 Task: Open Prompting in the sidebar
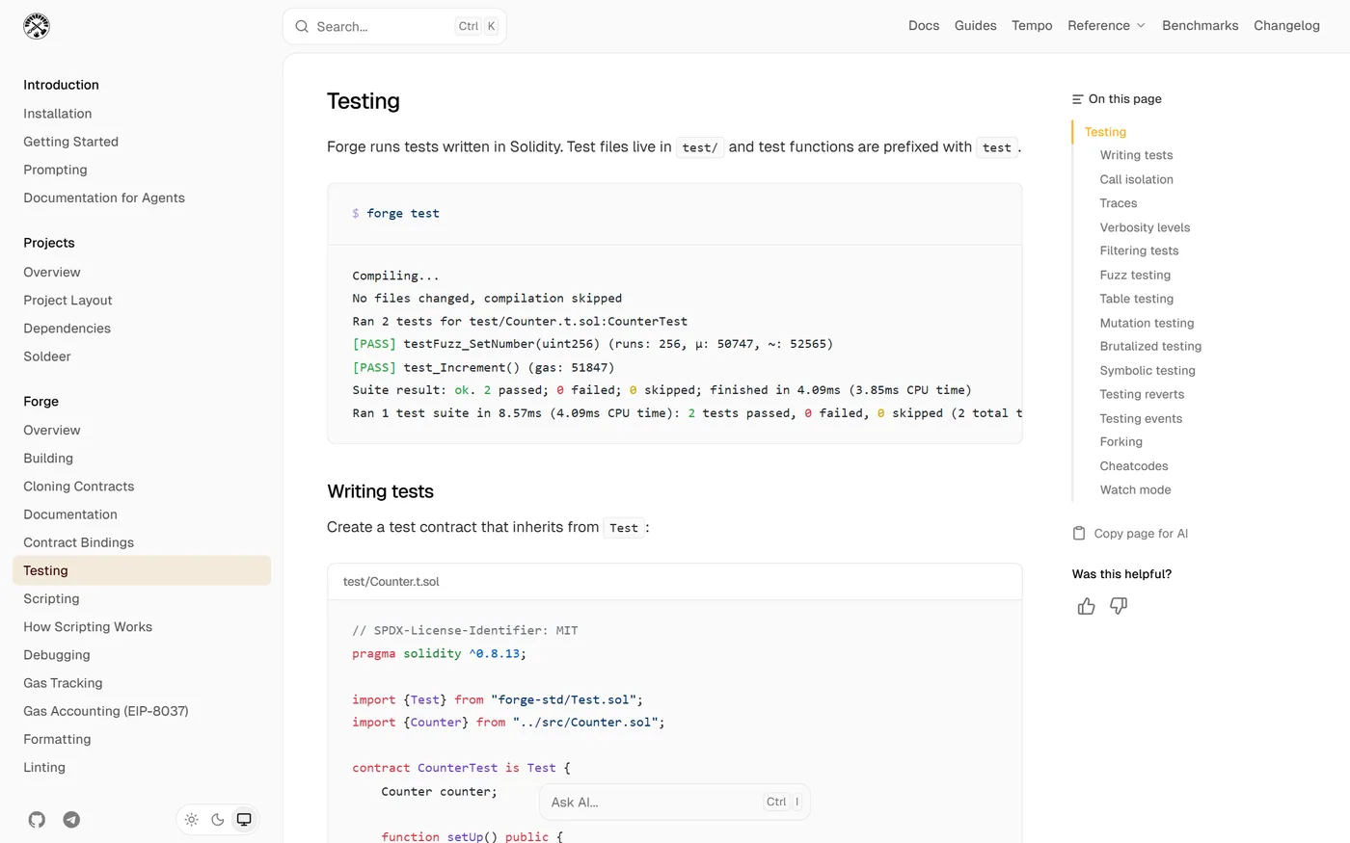(x=55, y=170)
